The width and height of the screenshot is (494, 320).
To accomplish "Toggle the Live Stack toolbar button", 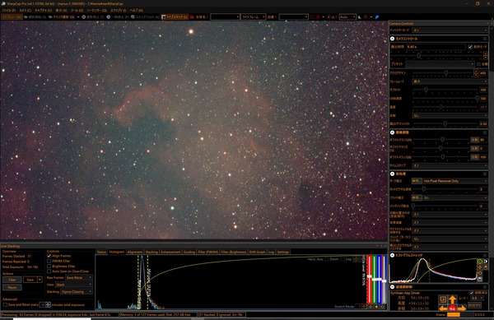I will (x=175, y=17).
